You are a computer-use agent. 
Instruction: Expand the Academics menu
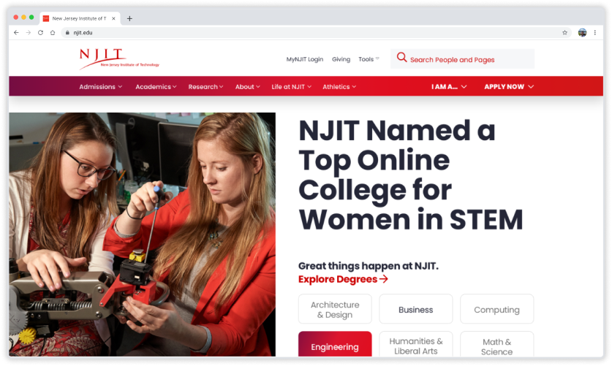tap(156, 87)
